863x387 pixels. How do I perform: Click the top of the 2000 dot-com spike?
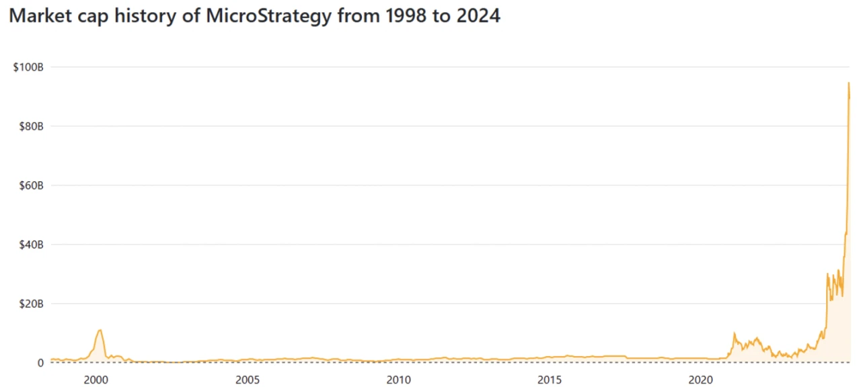click(x=100, y=330)
